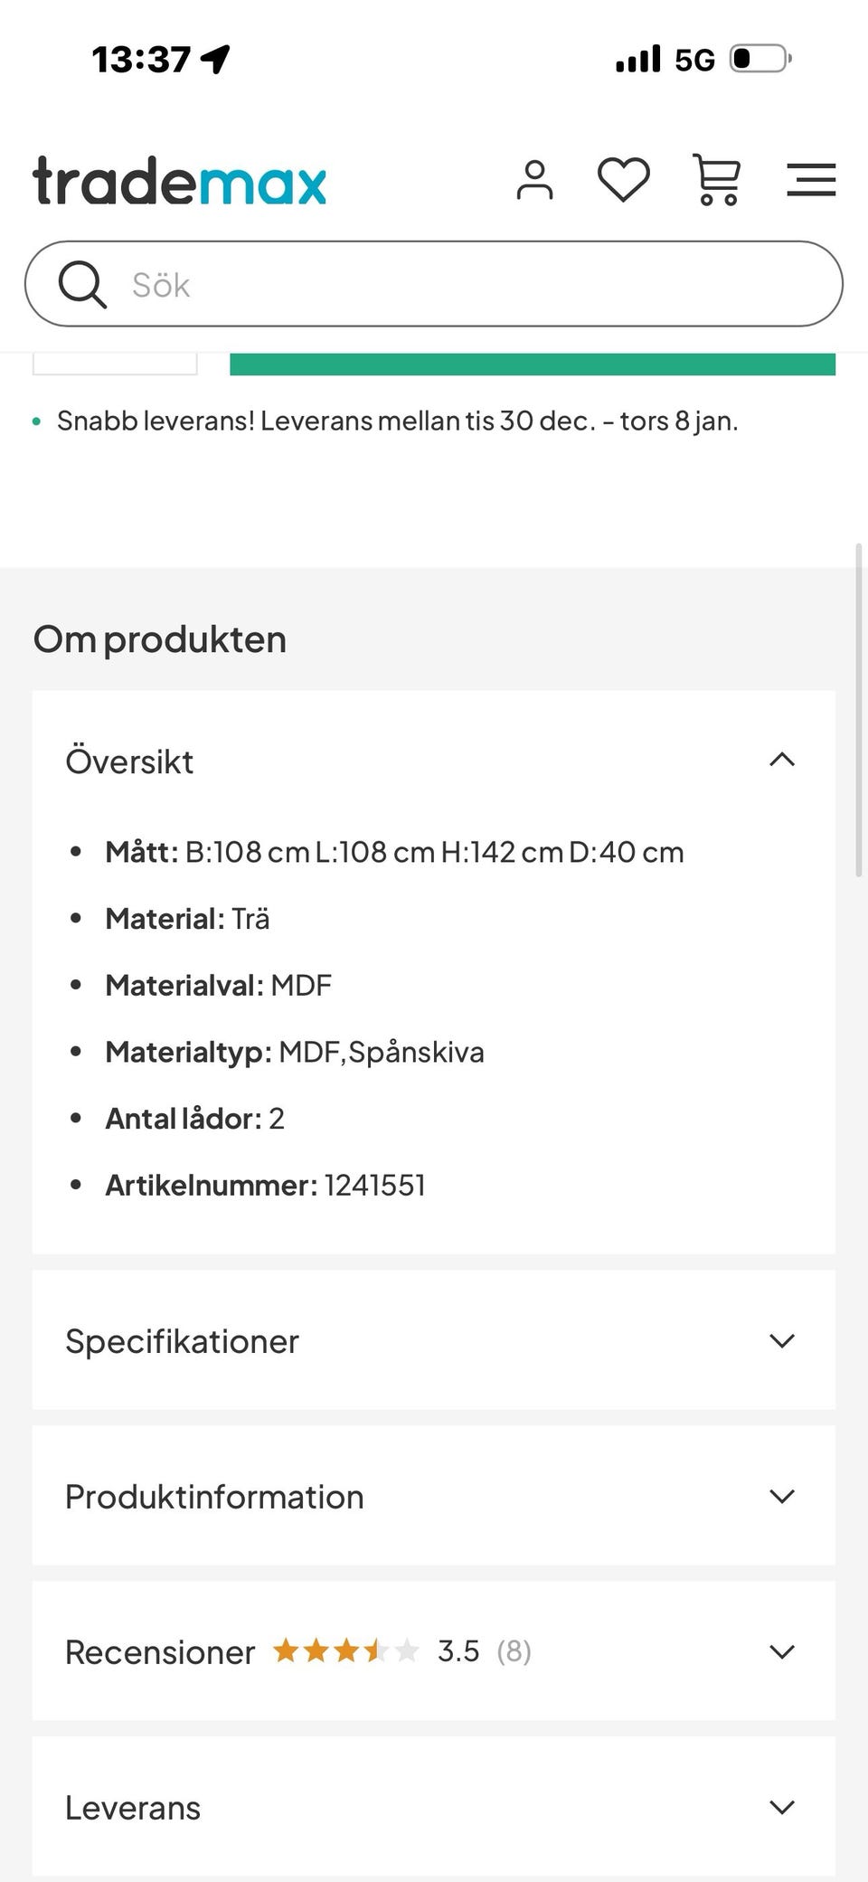
Task: Open the account profile icon
Action: tap(534, 179)
